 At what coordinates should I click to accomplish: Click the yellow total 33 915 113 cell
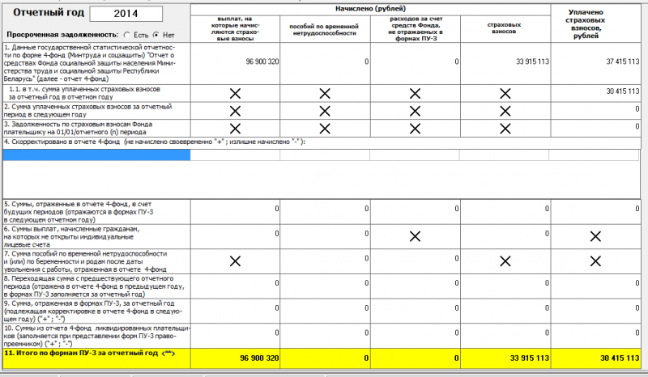point(505,357)
